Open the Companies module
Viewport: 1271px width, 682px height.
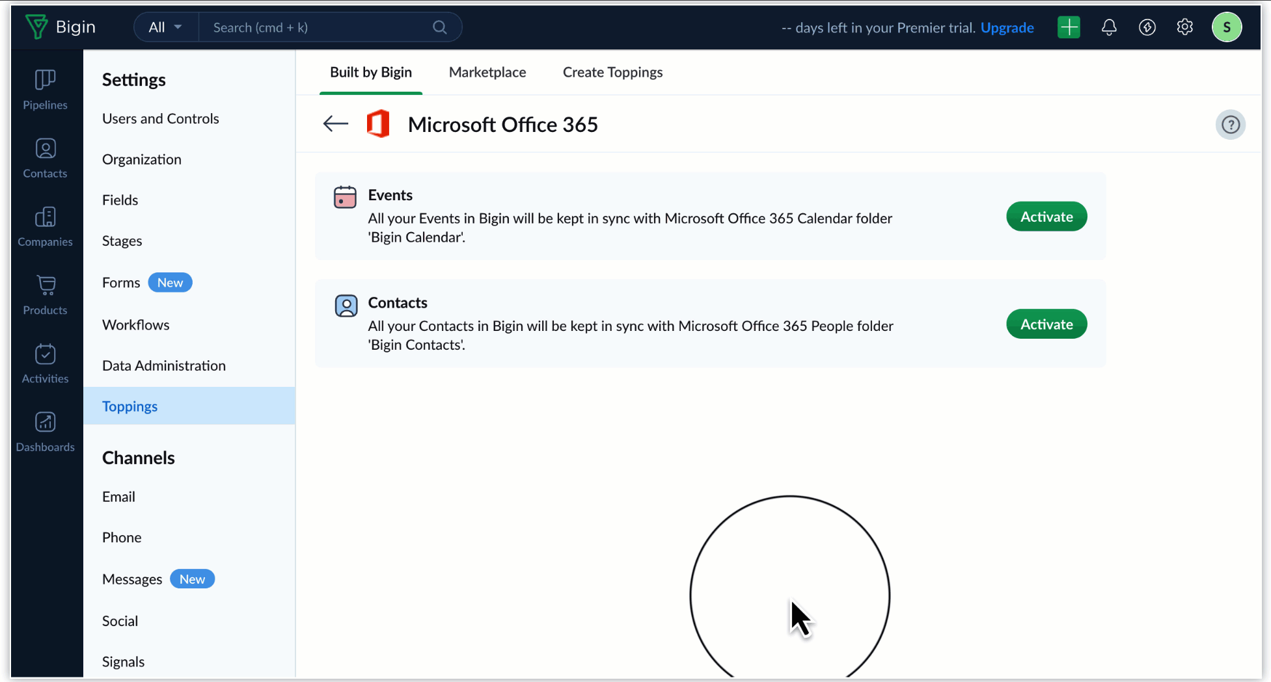coord(45,226)
